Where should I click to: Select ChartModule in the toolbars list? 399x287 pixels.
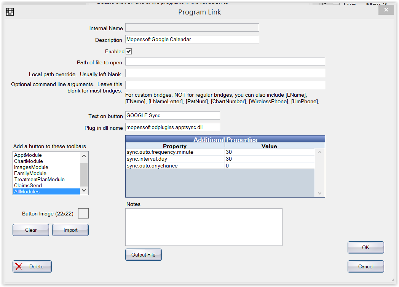click(46, 161)
